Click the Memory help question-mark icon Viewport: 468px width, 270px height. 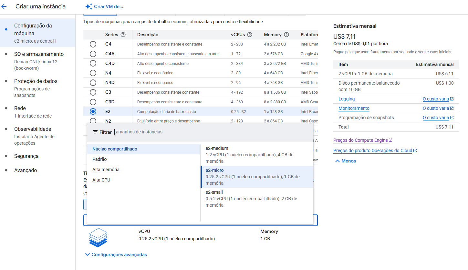[x=286, y=35]
